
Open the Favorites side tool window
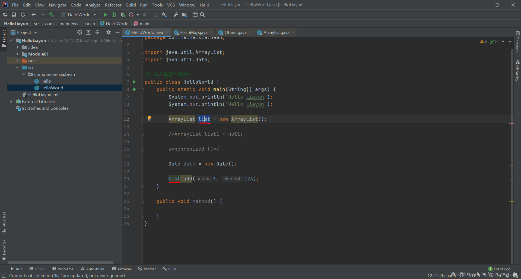click(x=4, y=250)
